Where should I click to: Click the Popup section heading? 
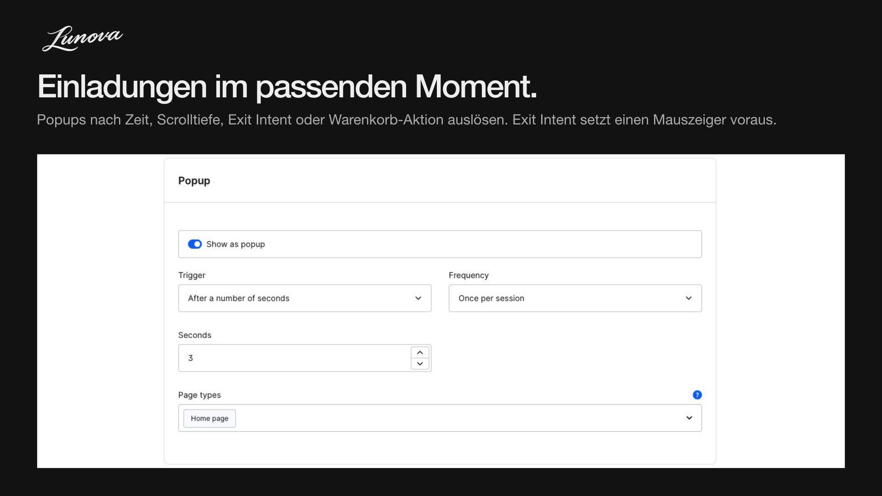194,181
